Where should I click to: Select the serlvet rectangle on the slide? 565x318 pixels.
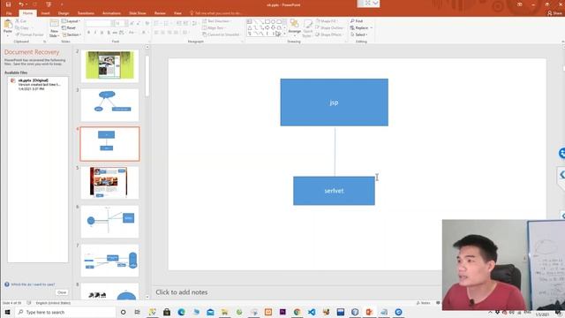334,191
